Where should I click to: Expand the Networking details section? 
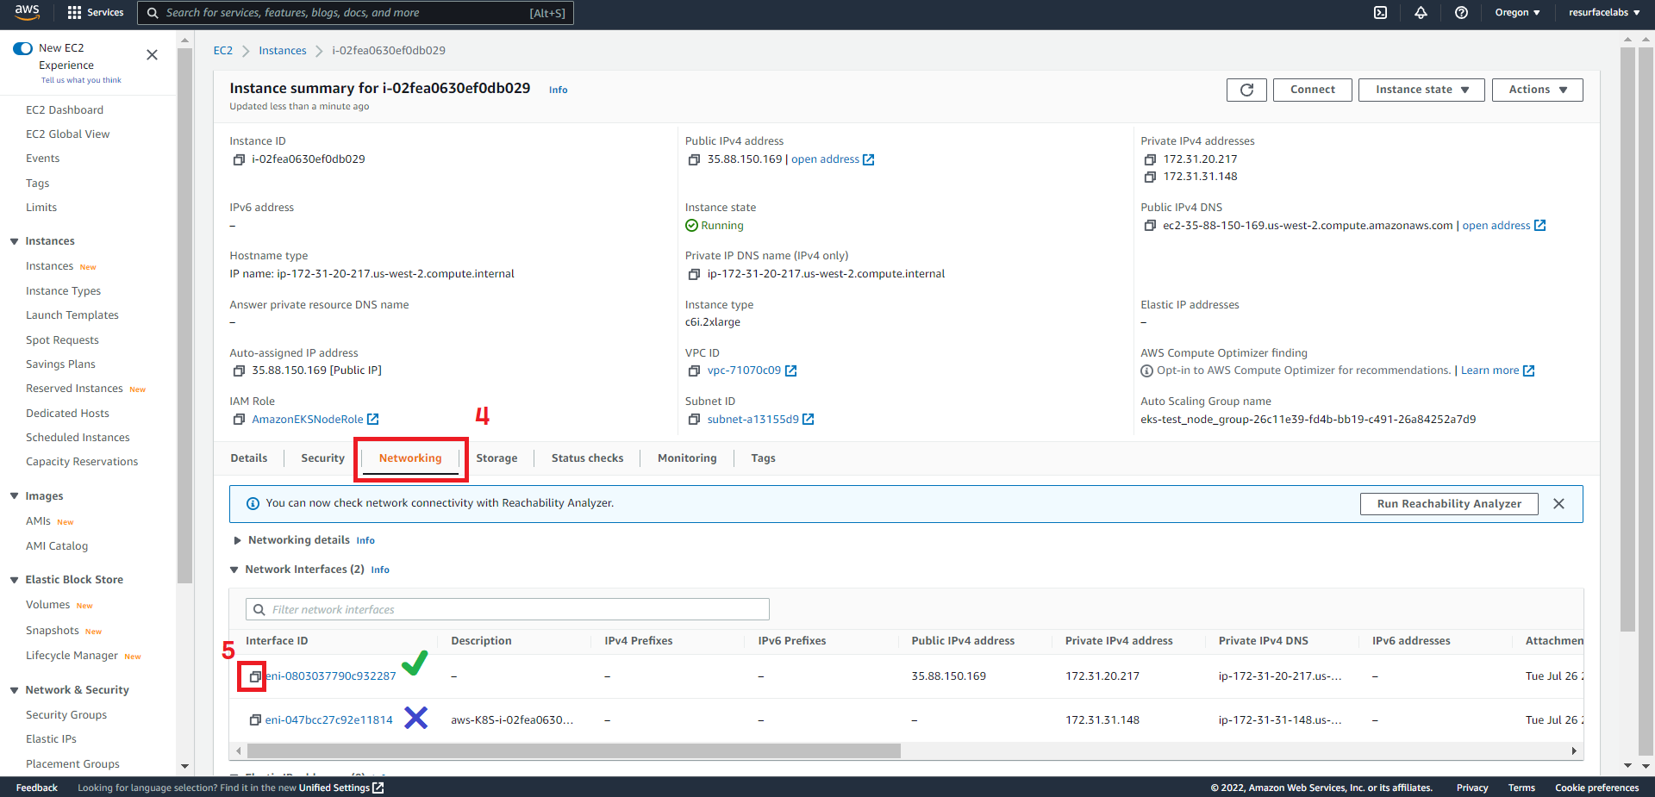coord(237,541)
